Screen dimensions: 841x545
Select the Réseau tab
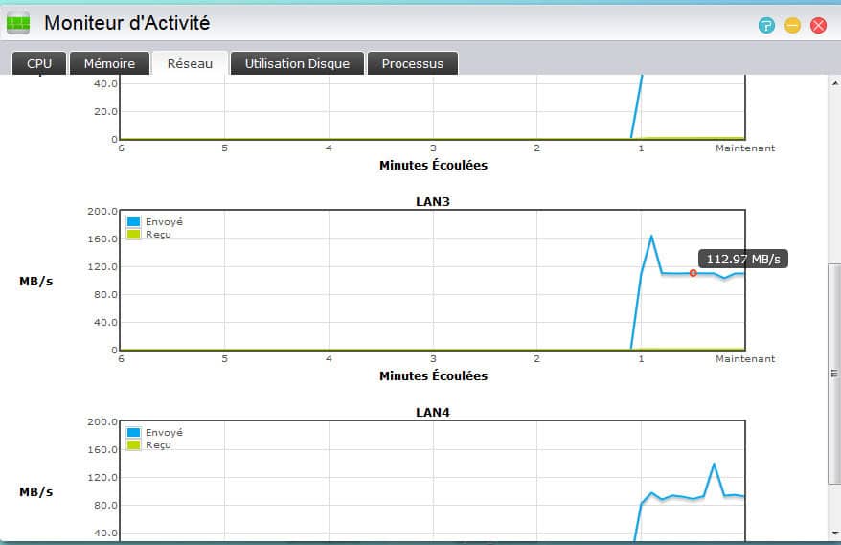tap(190, 63)
